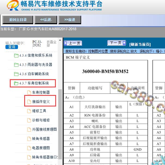Screen dimensions: 165x165
Task: Click cell 后视镜折叠输出
Action: point(95,144)
